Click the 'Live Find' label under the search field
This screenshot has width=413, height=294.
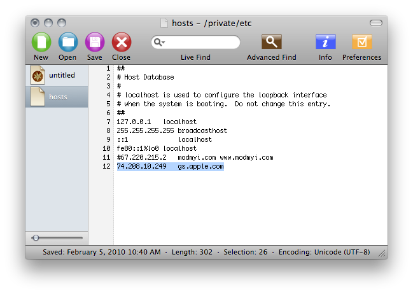(195, 57)
